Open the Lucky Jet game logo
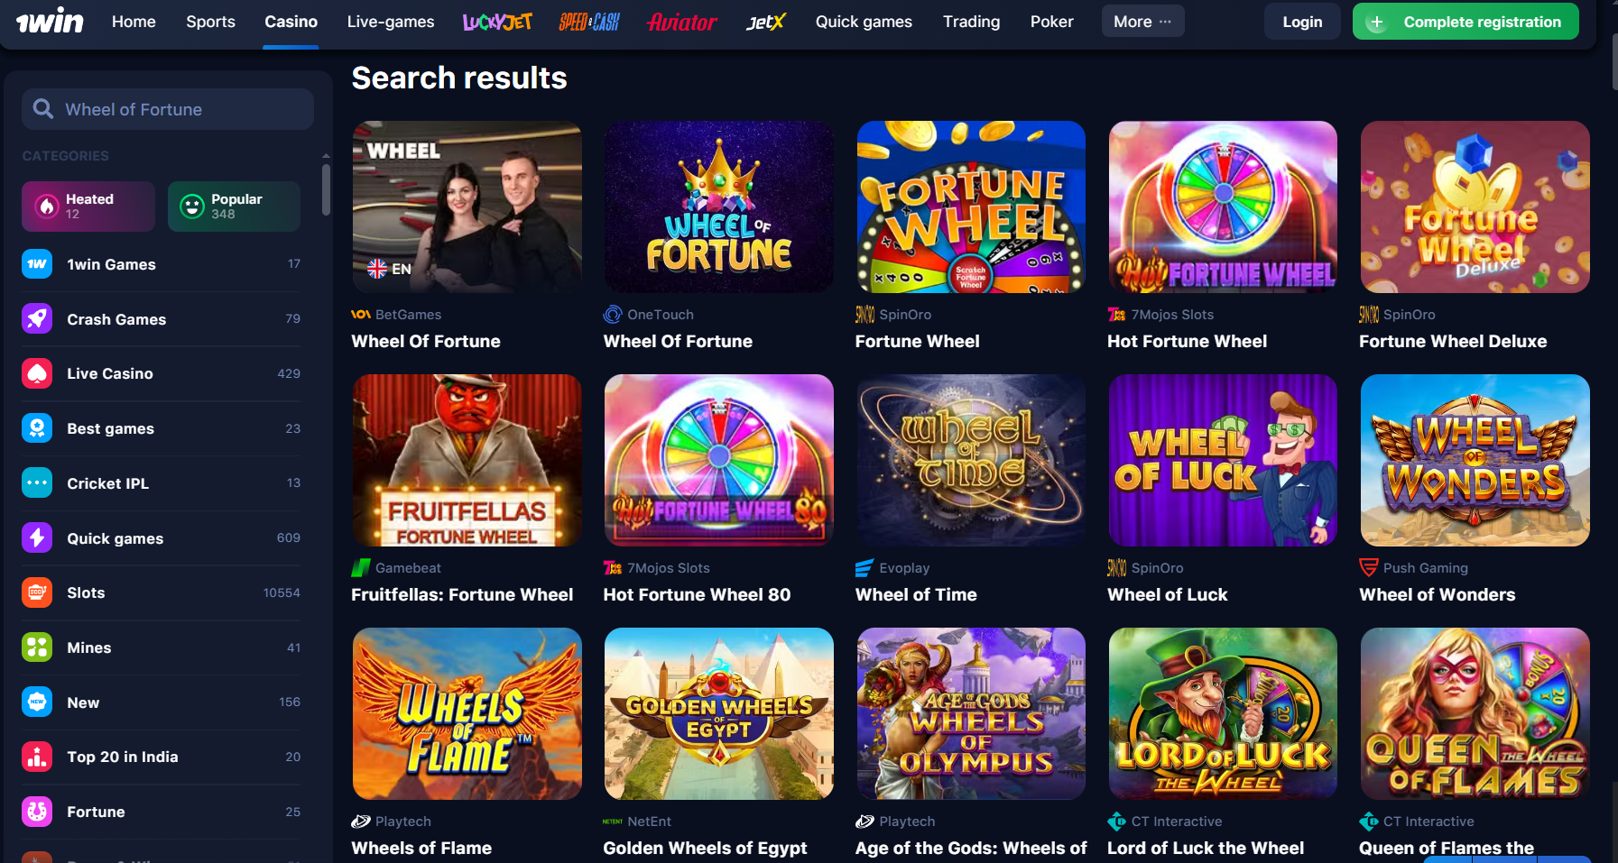Image resolution: width=1618 pixels, height=863 pixels. pos(497,22)
